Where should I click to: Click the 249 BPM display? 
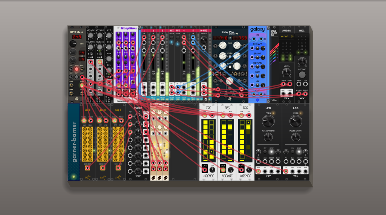point(77,37)
